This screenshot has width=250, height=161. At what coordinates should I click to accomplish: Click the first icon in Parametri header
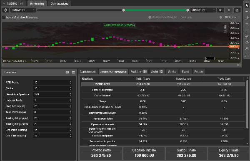[67, 72]
